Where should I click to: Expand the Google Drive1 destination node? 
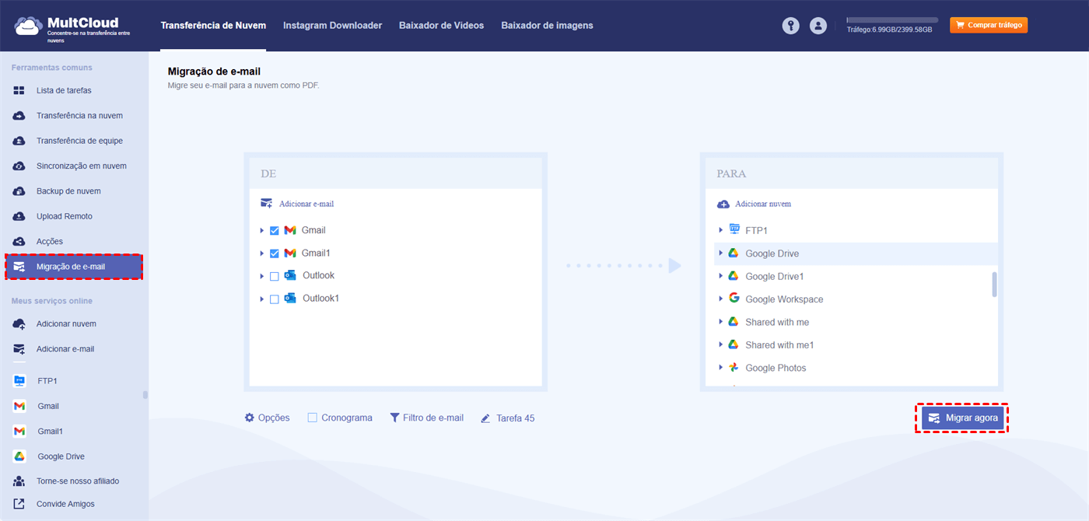coord(721,276)
